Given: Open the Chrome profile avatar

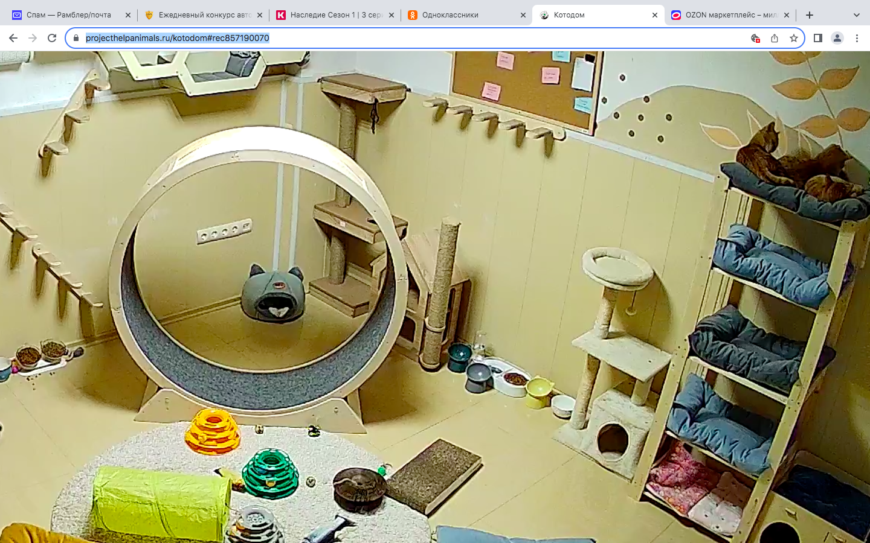Looking at the screenshot, I should tap(837, 38).
